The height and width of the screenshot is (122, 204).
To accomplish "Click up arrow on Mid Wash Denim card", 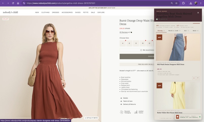I will click(x=198, y=78).
